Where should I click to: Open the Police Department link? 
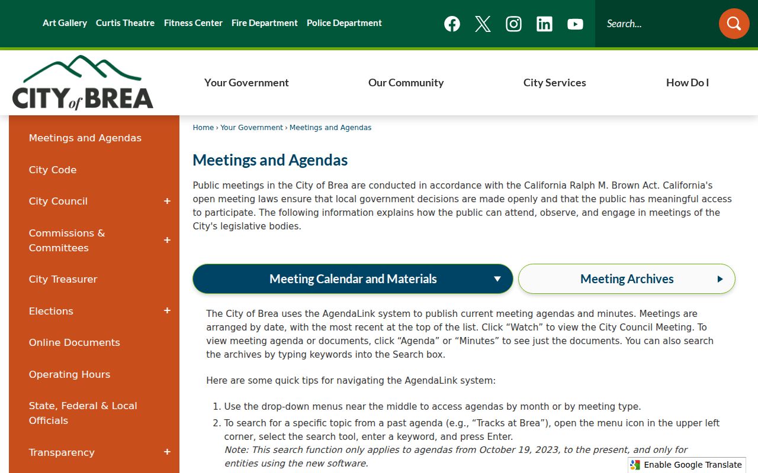click(344, 23)
